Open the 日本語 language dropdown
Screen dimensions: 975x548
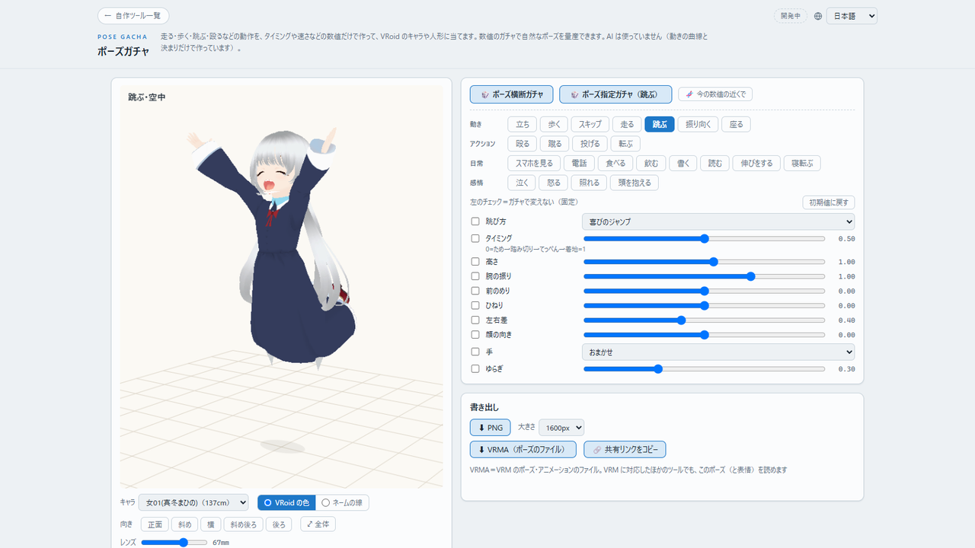[852, 16]
